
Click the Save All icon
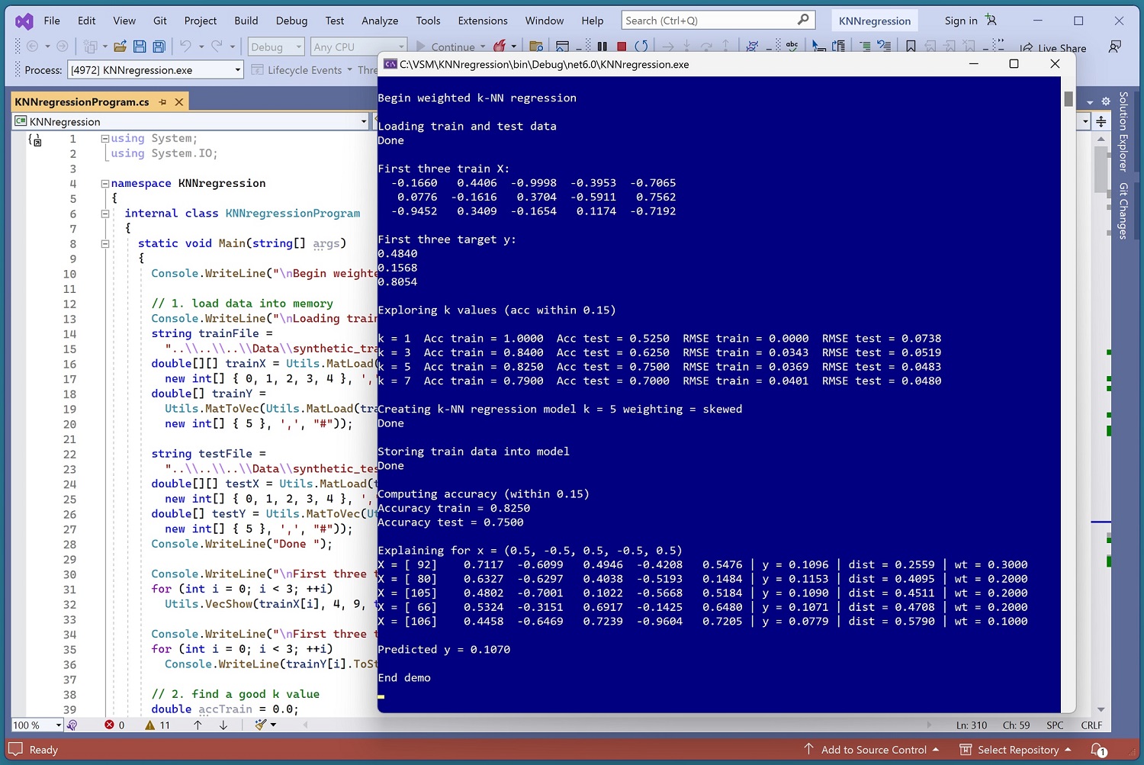tap(159, 47)
